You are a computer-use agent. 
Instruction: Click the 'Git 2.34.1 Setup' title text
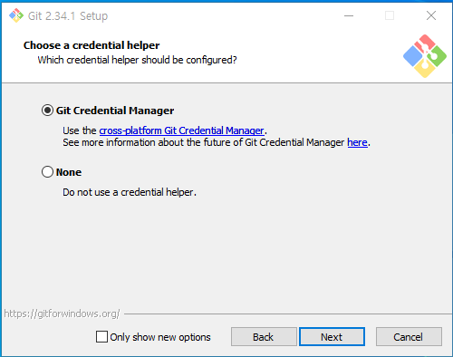click(x=68, y=16)
